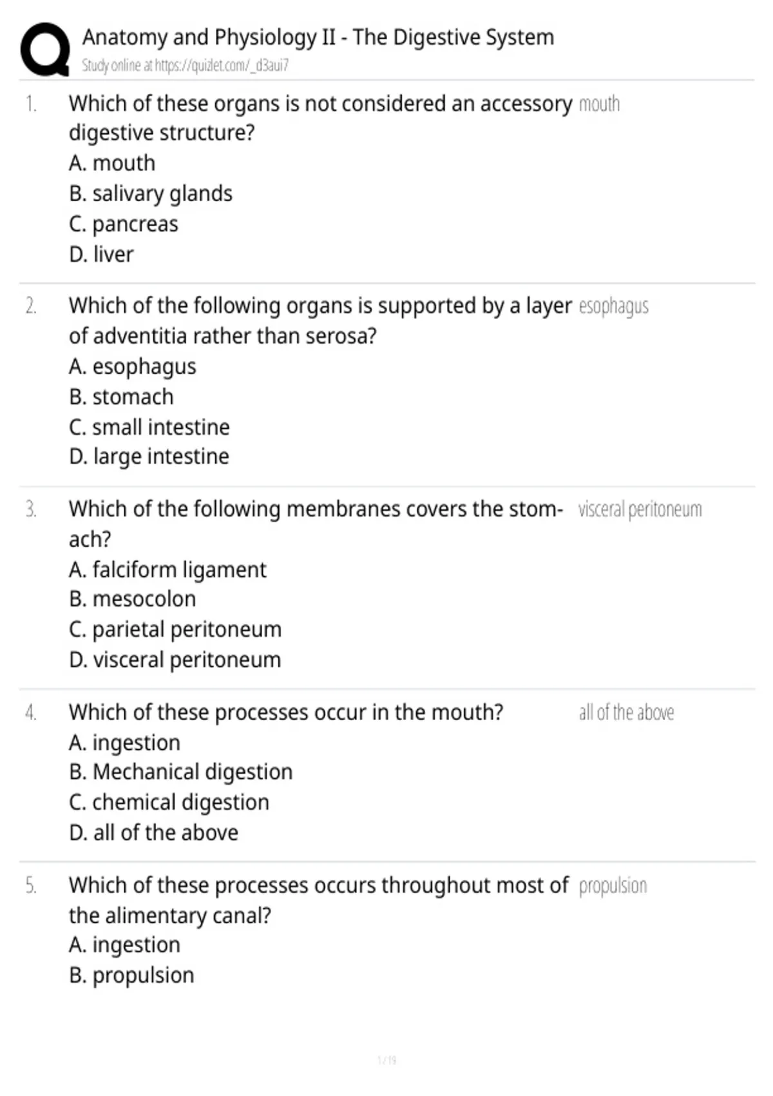Viewport: 773px width, 1096px height.
Task: Select option A. mouth in question 1
Action: point(112,163)
